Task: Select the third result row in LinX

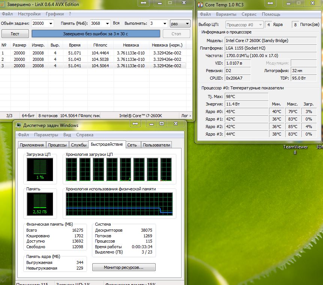Action: point(94,66)
